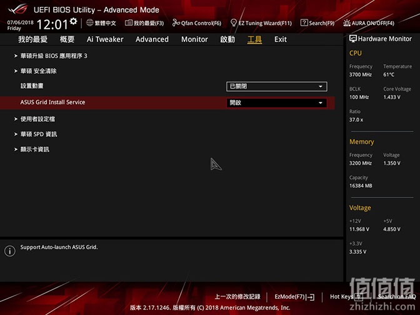Viewport: 420px width, 315px height.
Task: Click Core Voltage value 1.433 V
Action: (x=392, y=97)
